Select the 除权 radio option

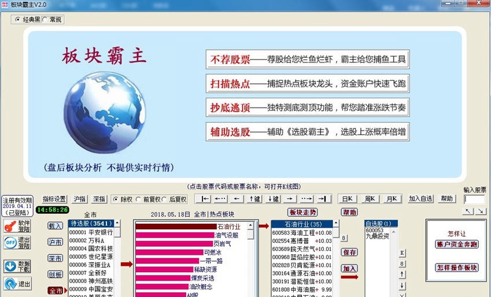(x=116, y=199)
